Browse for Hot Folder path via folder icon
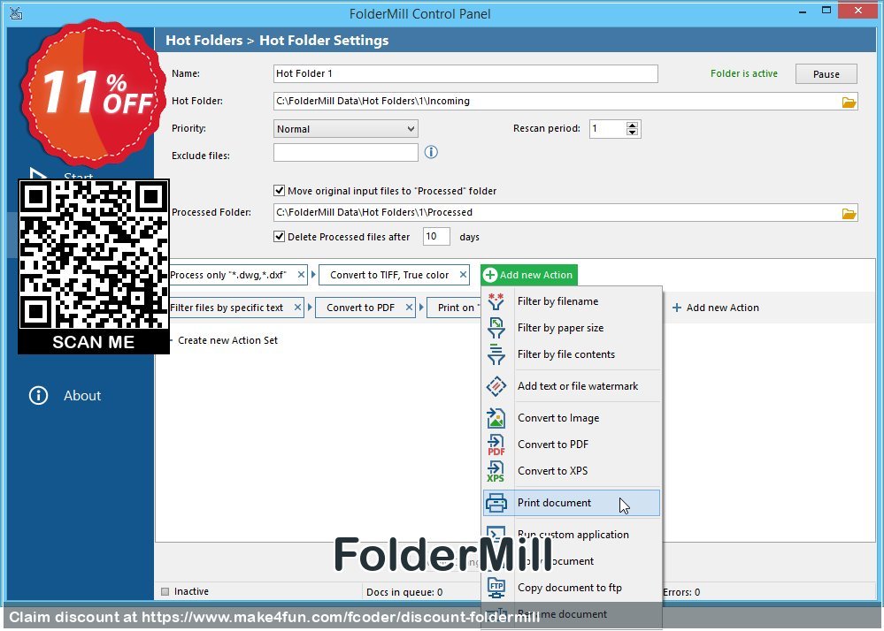The height and width of the screenshot is (631, 884). coord(849,102)
